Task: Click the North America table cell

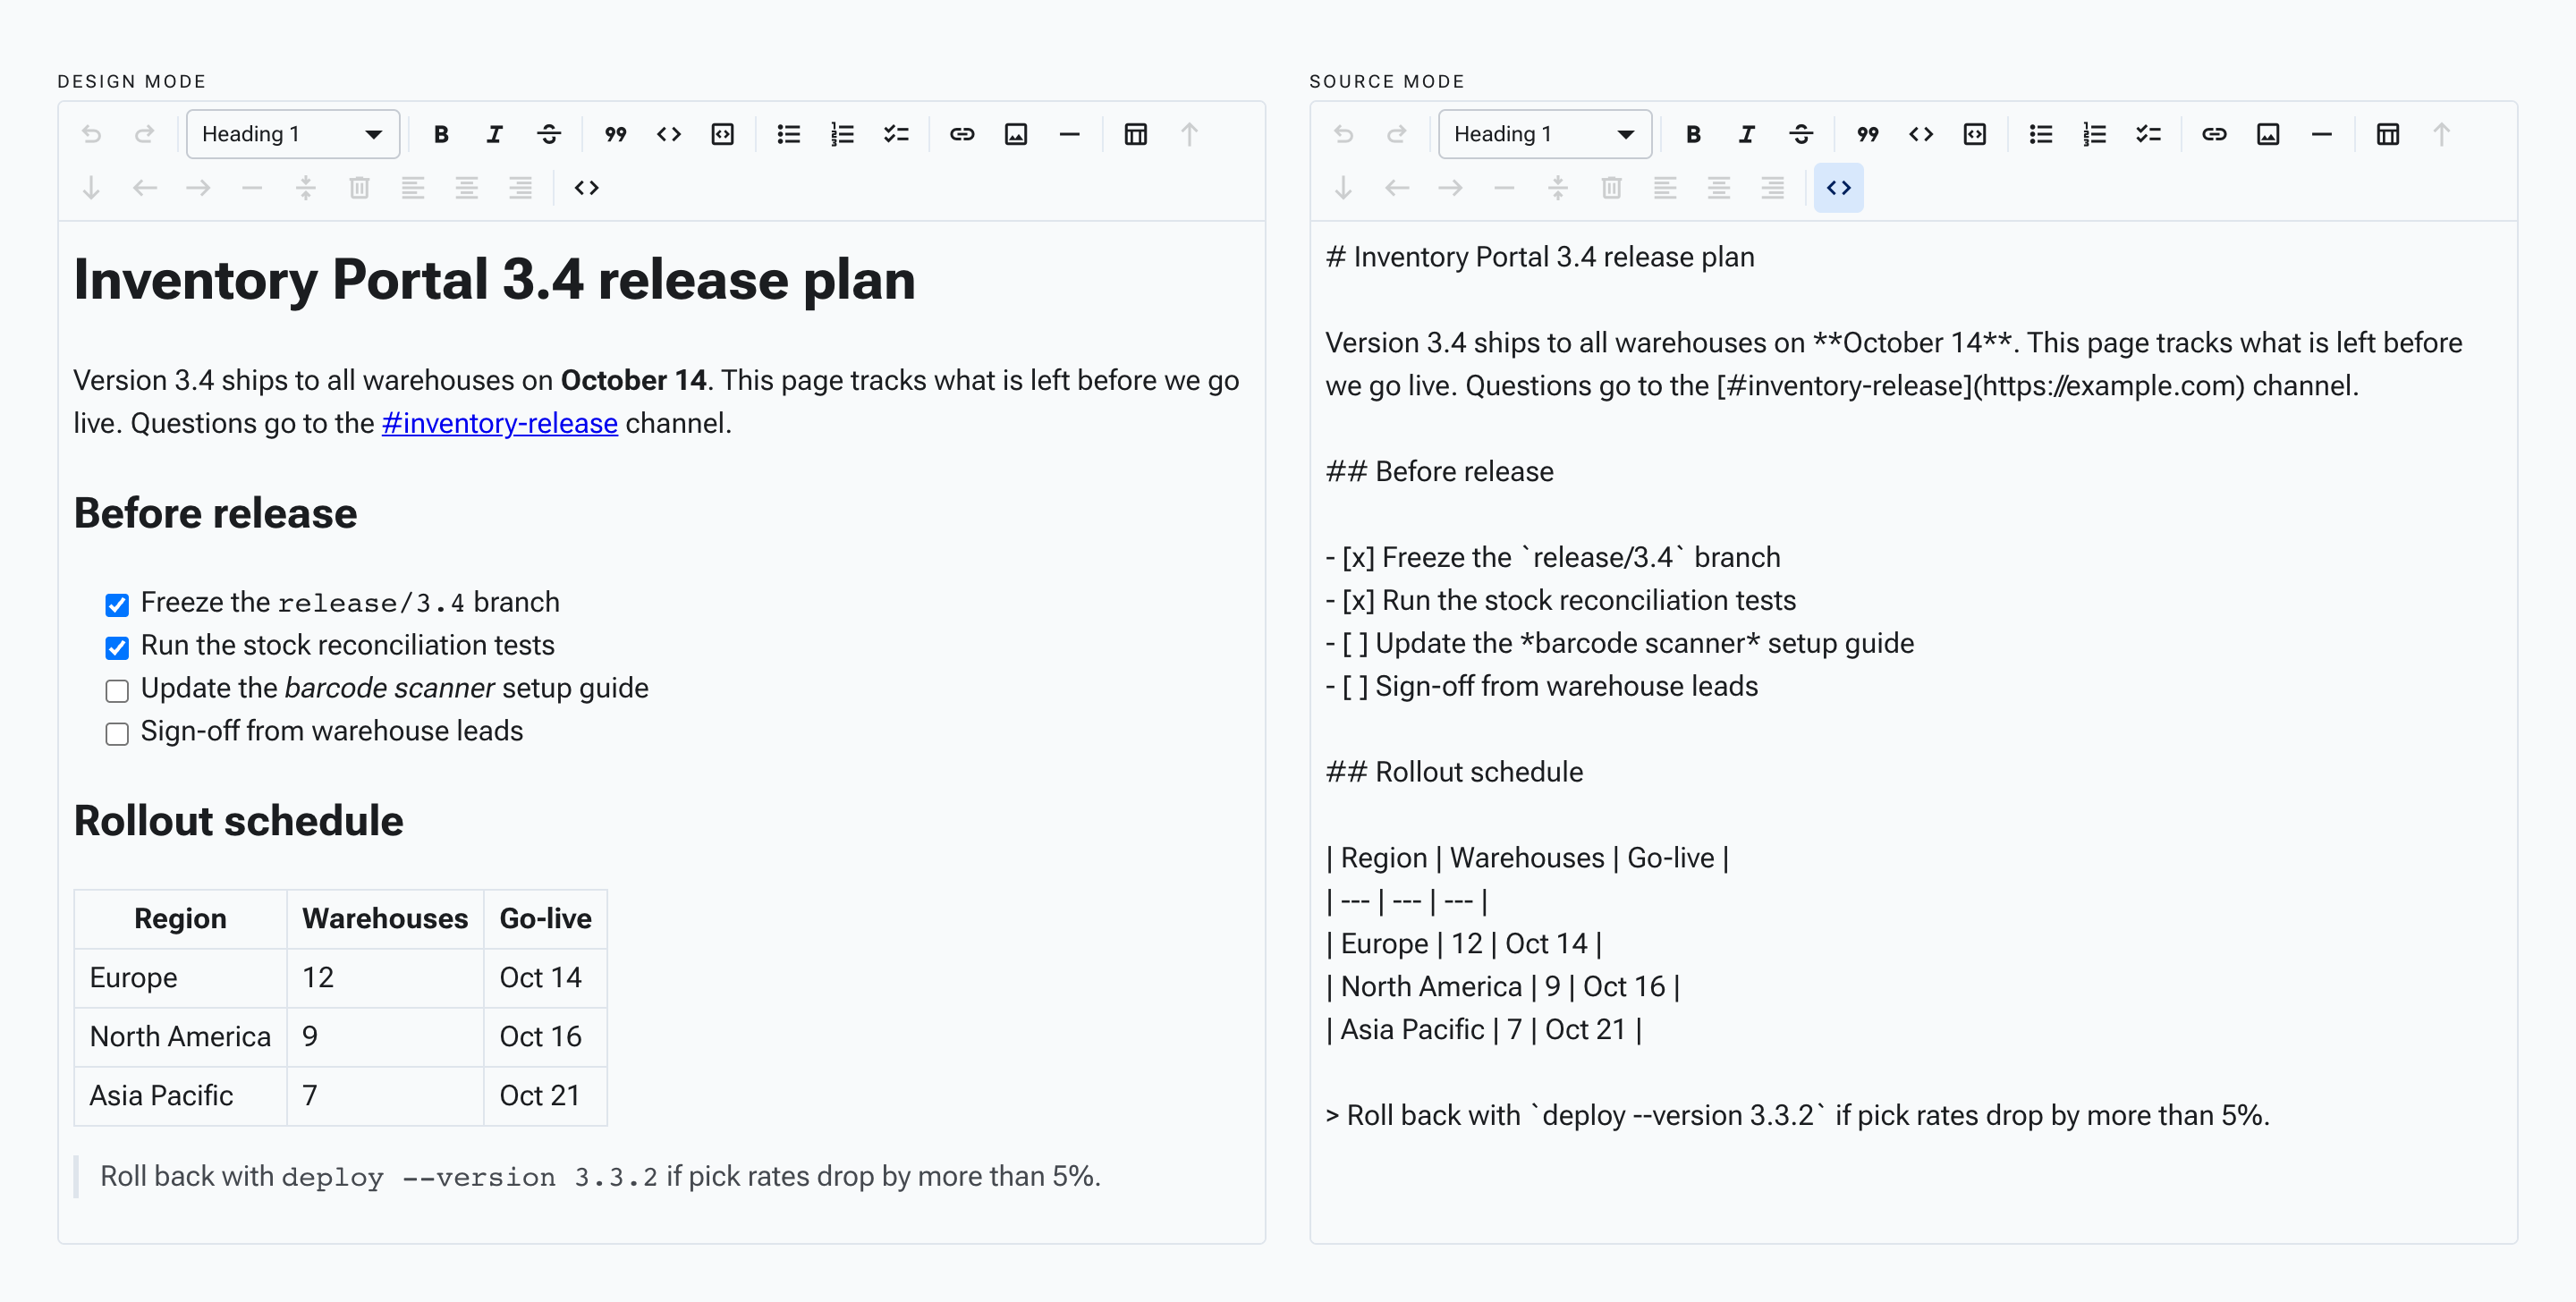Action: pyautogui.click(x=181, y=1037)
